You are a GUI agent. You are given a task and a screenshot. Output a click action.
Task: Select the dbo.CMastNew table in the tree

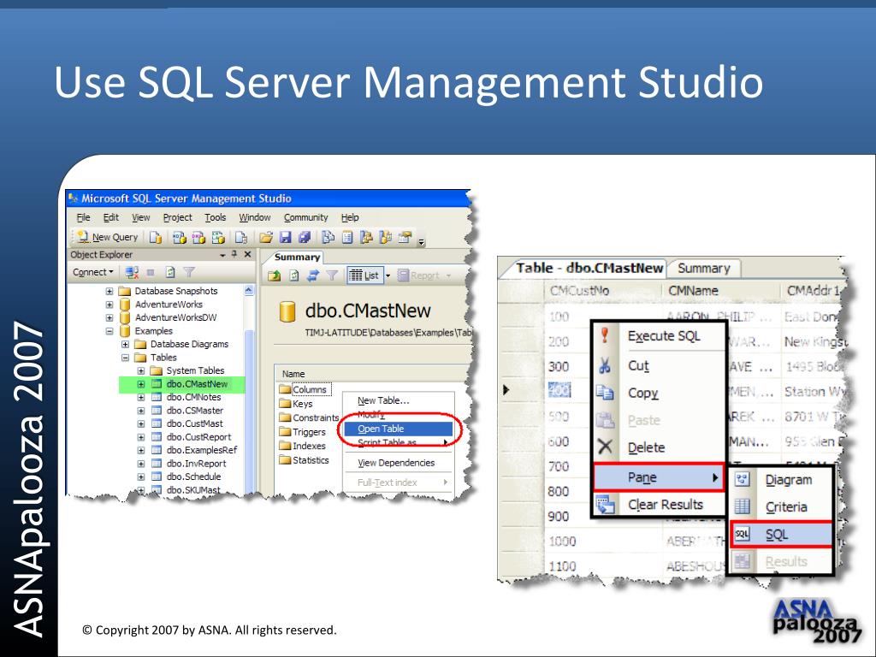point(198,384)
